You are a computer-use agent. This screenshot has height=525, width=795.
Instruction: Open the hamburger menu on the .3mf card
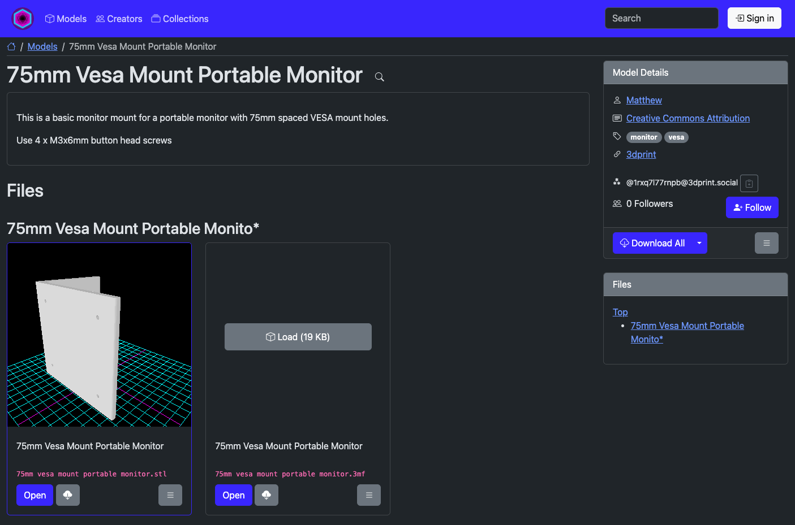(x=369, y=495)
